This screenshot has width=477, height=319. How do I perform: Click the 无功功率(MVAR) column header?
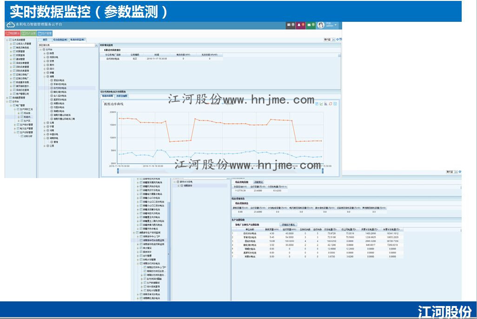[210, 55]
